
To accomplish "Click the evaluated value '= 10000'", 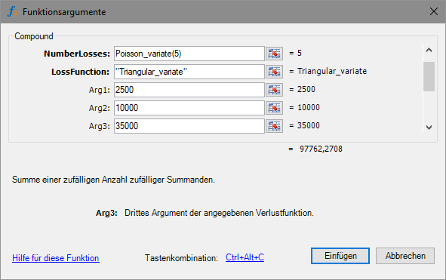I will (305, 107).
